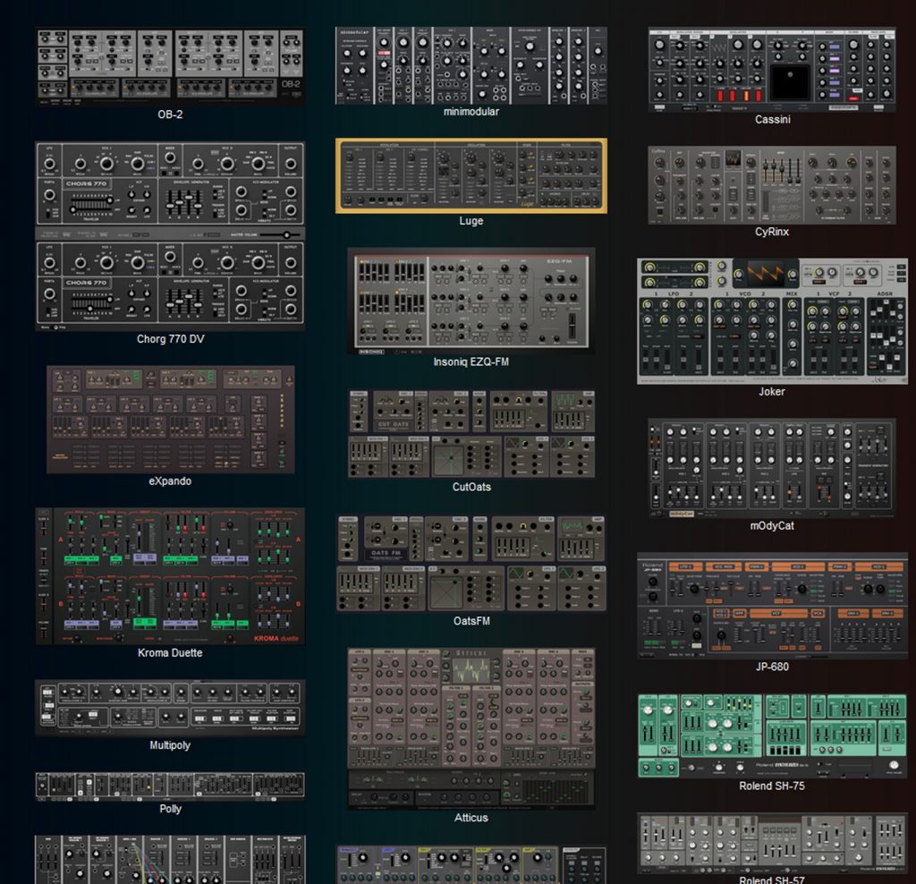
Task: Click the CyRinx synth image
Action: click(x=772, y=185)
